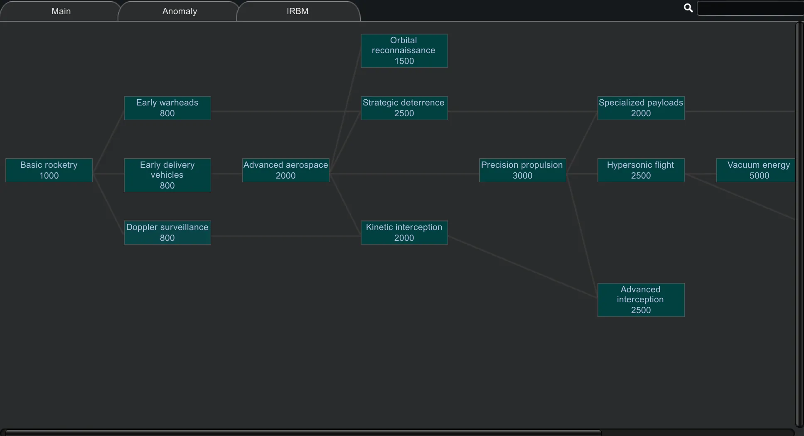Select the Doppler surveillance node
Image resolution: width=804 pixels, height=436 pixels.
pyautogui.click(x=167, y=233)
